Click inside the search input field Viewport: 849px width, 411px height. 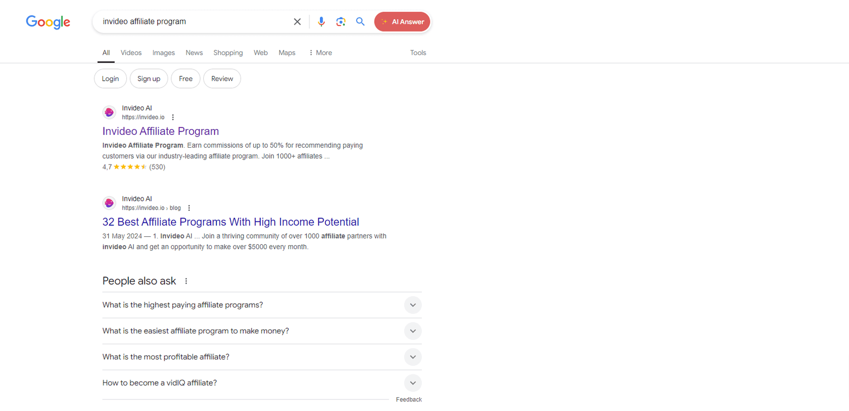click(194, 22)
